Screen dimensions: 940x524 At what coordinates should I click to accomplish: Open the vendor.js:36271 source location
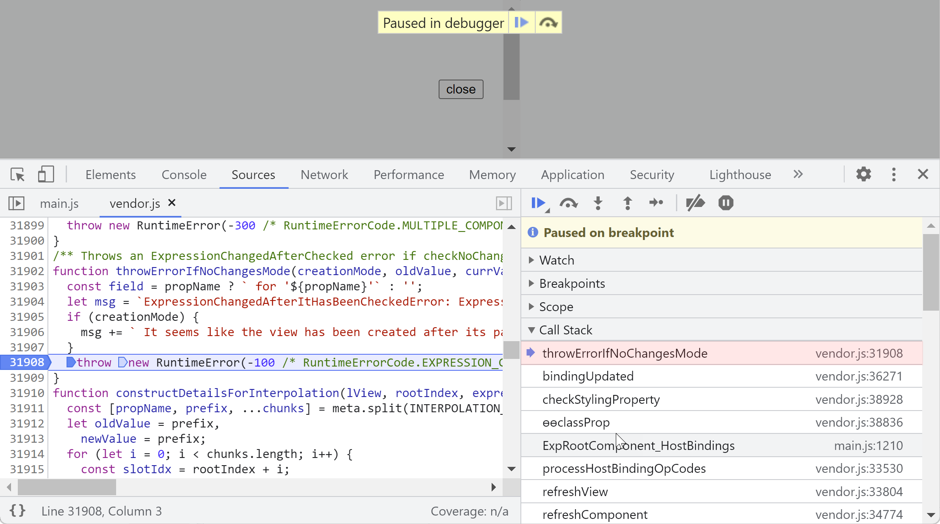click(x=859, y=376)
